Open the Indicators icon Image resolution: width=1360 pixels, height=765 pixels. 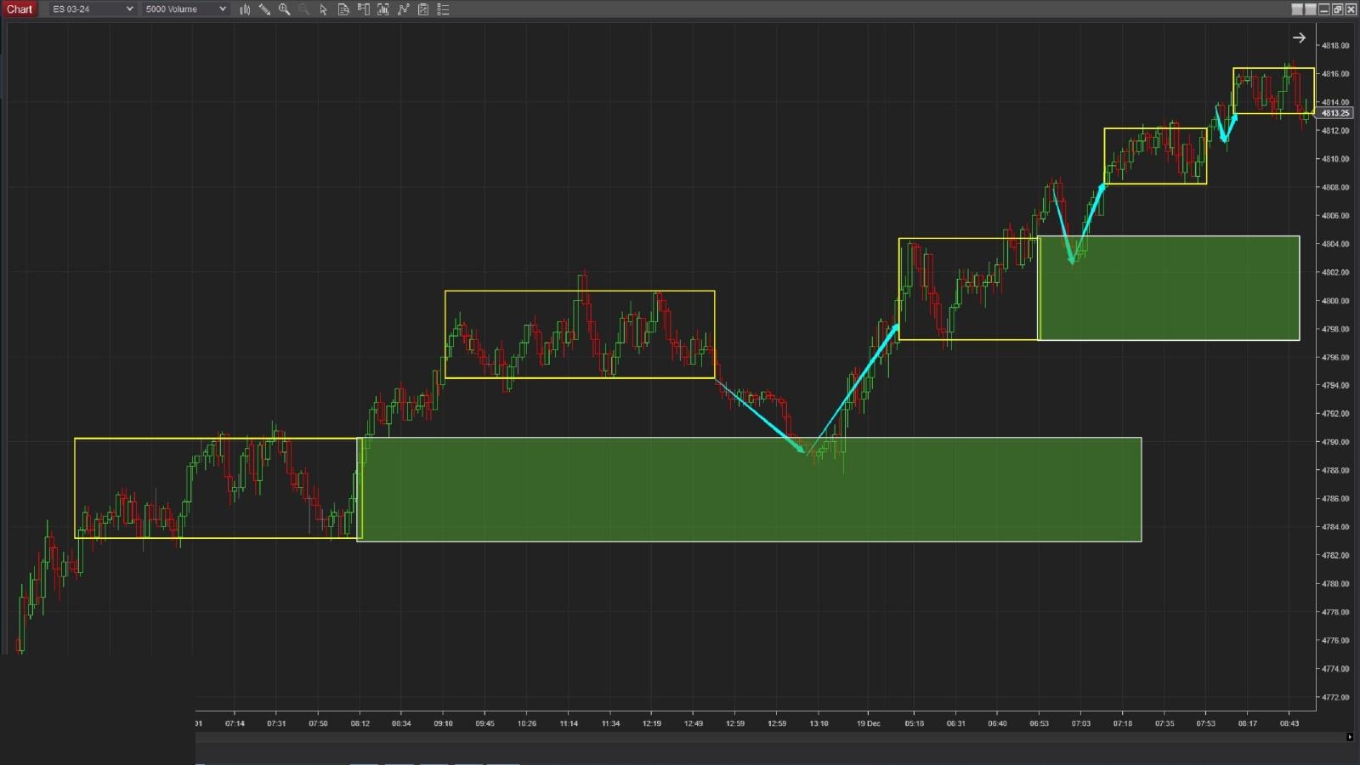(404, 9)
